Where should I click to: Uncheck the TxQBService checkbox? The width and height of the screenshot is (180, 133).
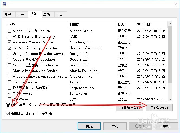click(x=10, y=93)
